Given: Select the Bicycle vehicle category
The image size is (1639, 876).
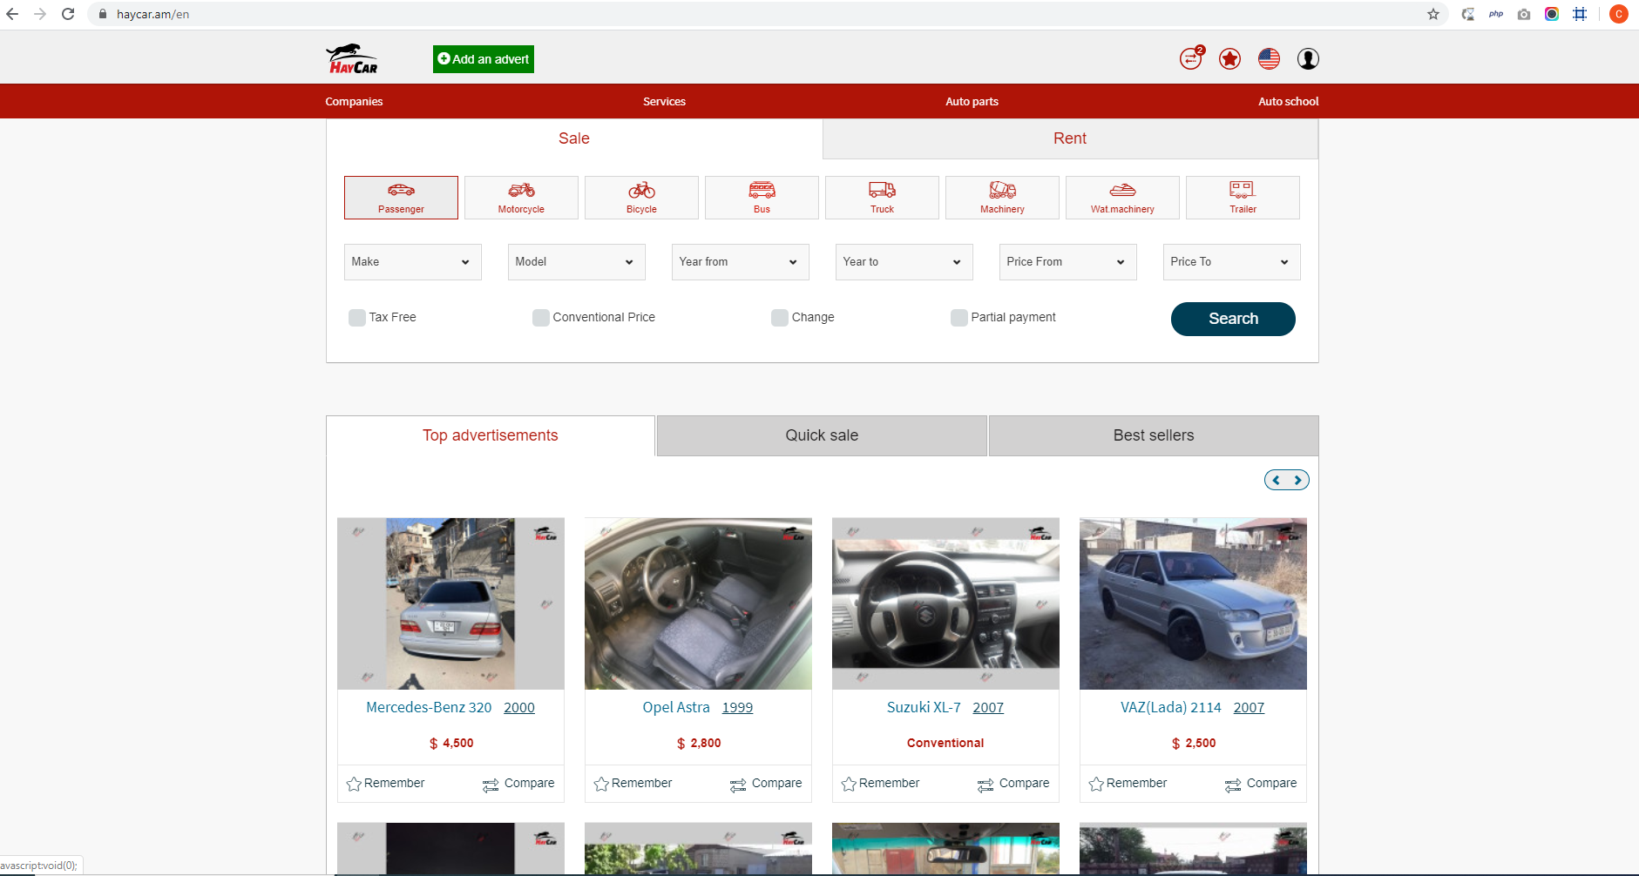Looking at the screenshot, I should tap(641, 198).
